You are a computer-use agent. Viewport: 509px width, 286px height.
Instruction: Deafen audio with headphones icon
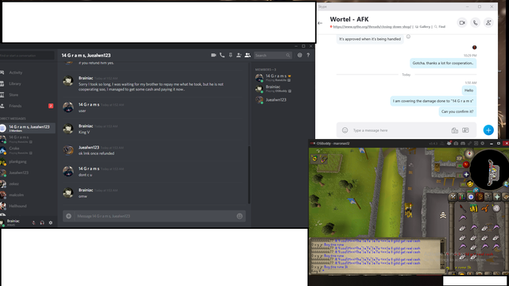pos(42,222)
